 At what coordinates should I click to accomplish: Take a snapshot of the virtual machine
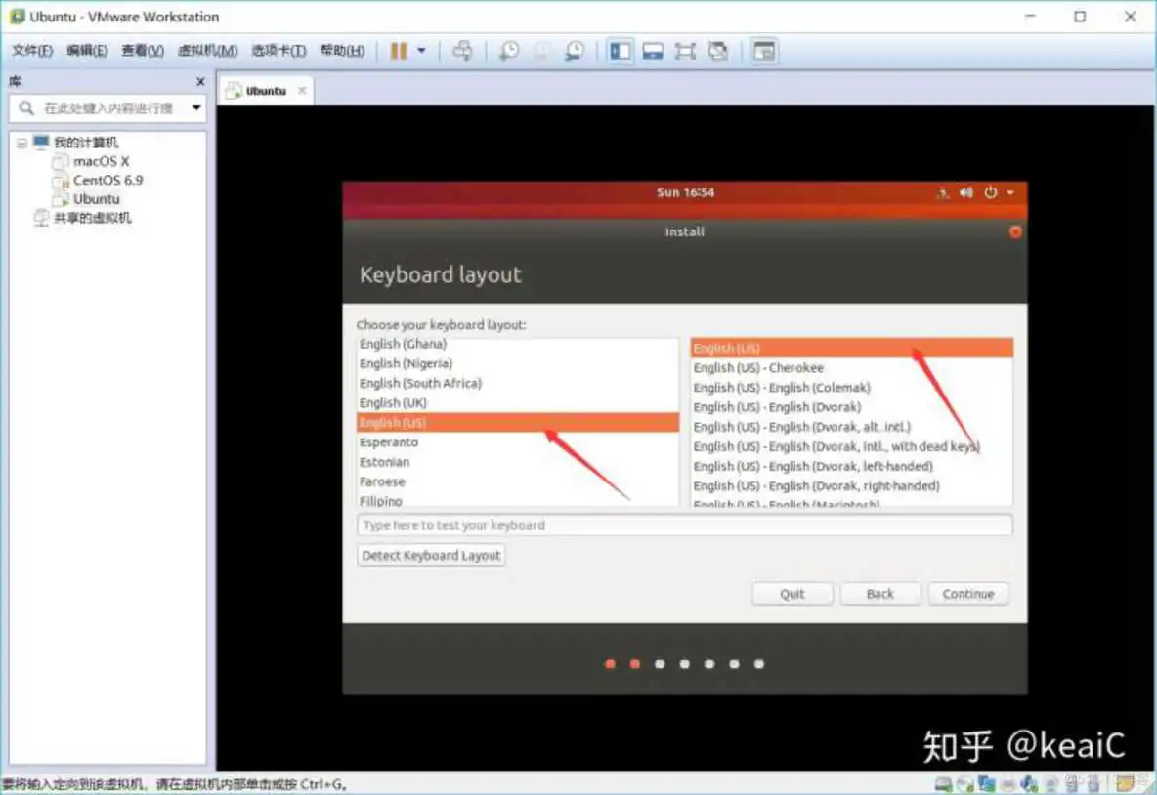509,50
